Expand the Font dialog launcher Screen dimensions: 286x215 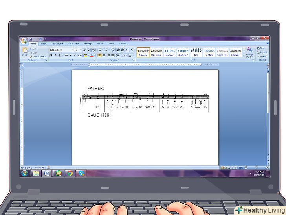95,60
